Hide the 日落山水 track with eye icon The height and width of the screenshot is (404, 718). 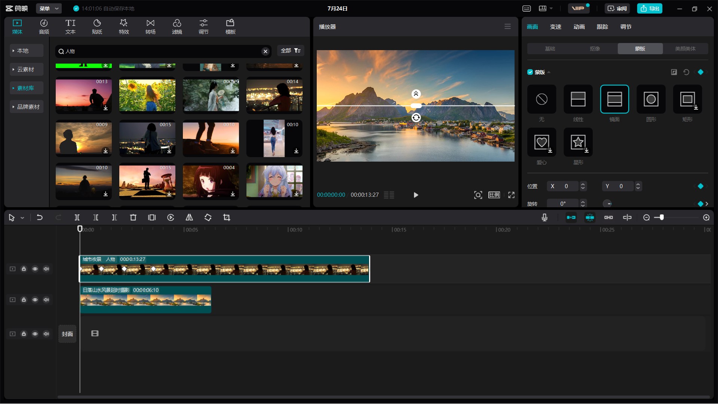[x=35, y=300]
